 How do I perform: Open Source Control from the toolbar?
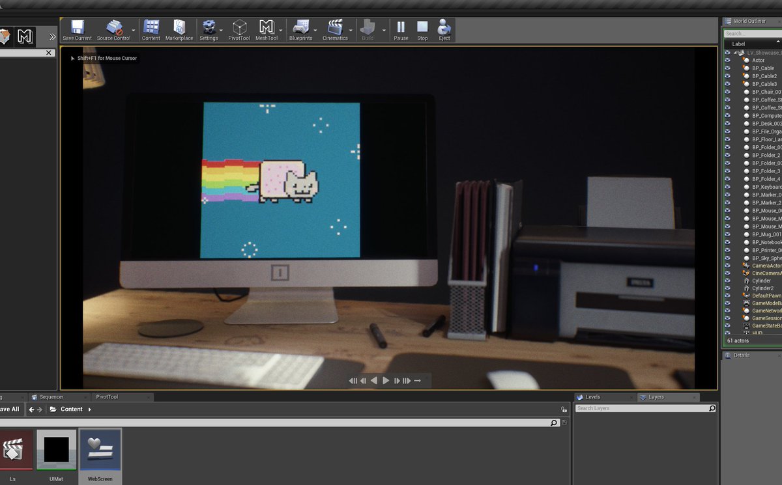point(114,30)
